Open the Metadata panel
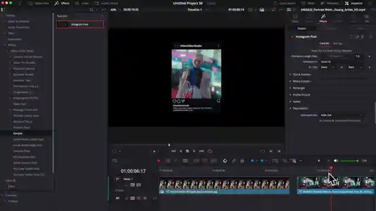Image resolution: width=376 pixels, height=211 pixels. coord(330,4)
